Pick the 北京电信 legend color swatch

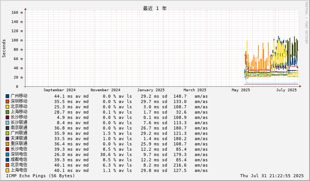coord(7,165)
